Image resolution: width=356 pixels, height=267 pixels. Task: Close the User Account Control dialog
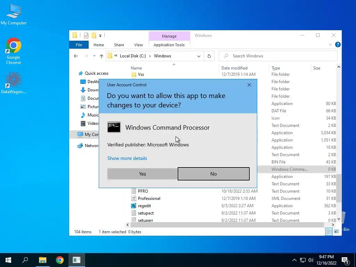(249, 85)
